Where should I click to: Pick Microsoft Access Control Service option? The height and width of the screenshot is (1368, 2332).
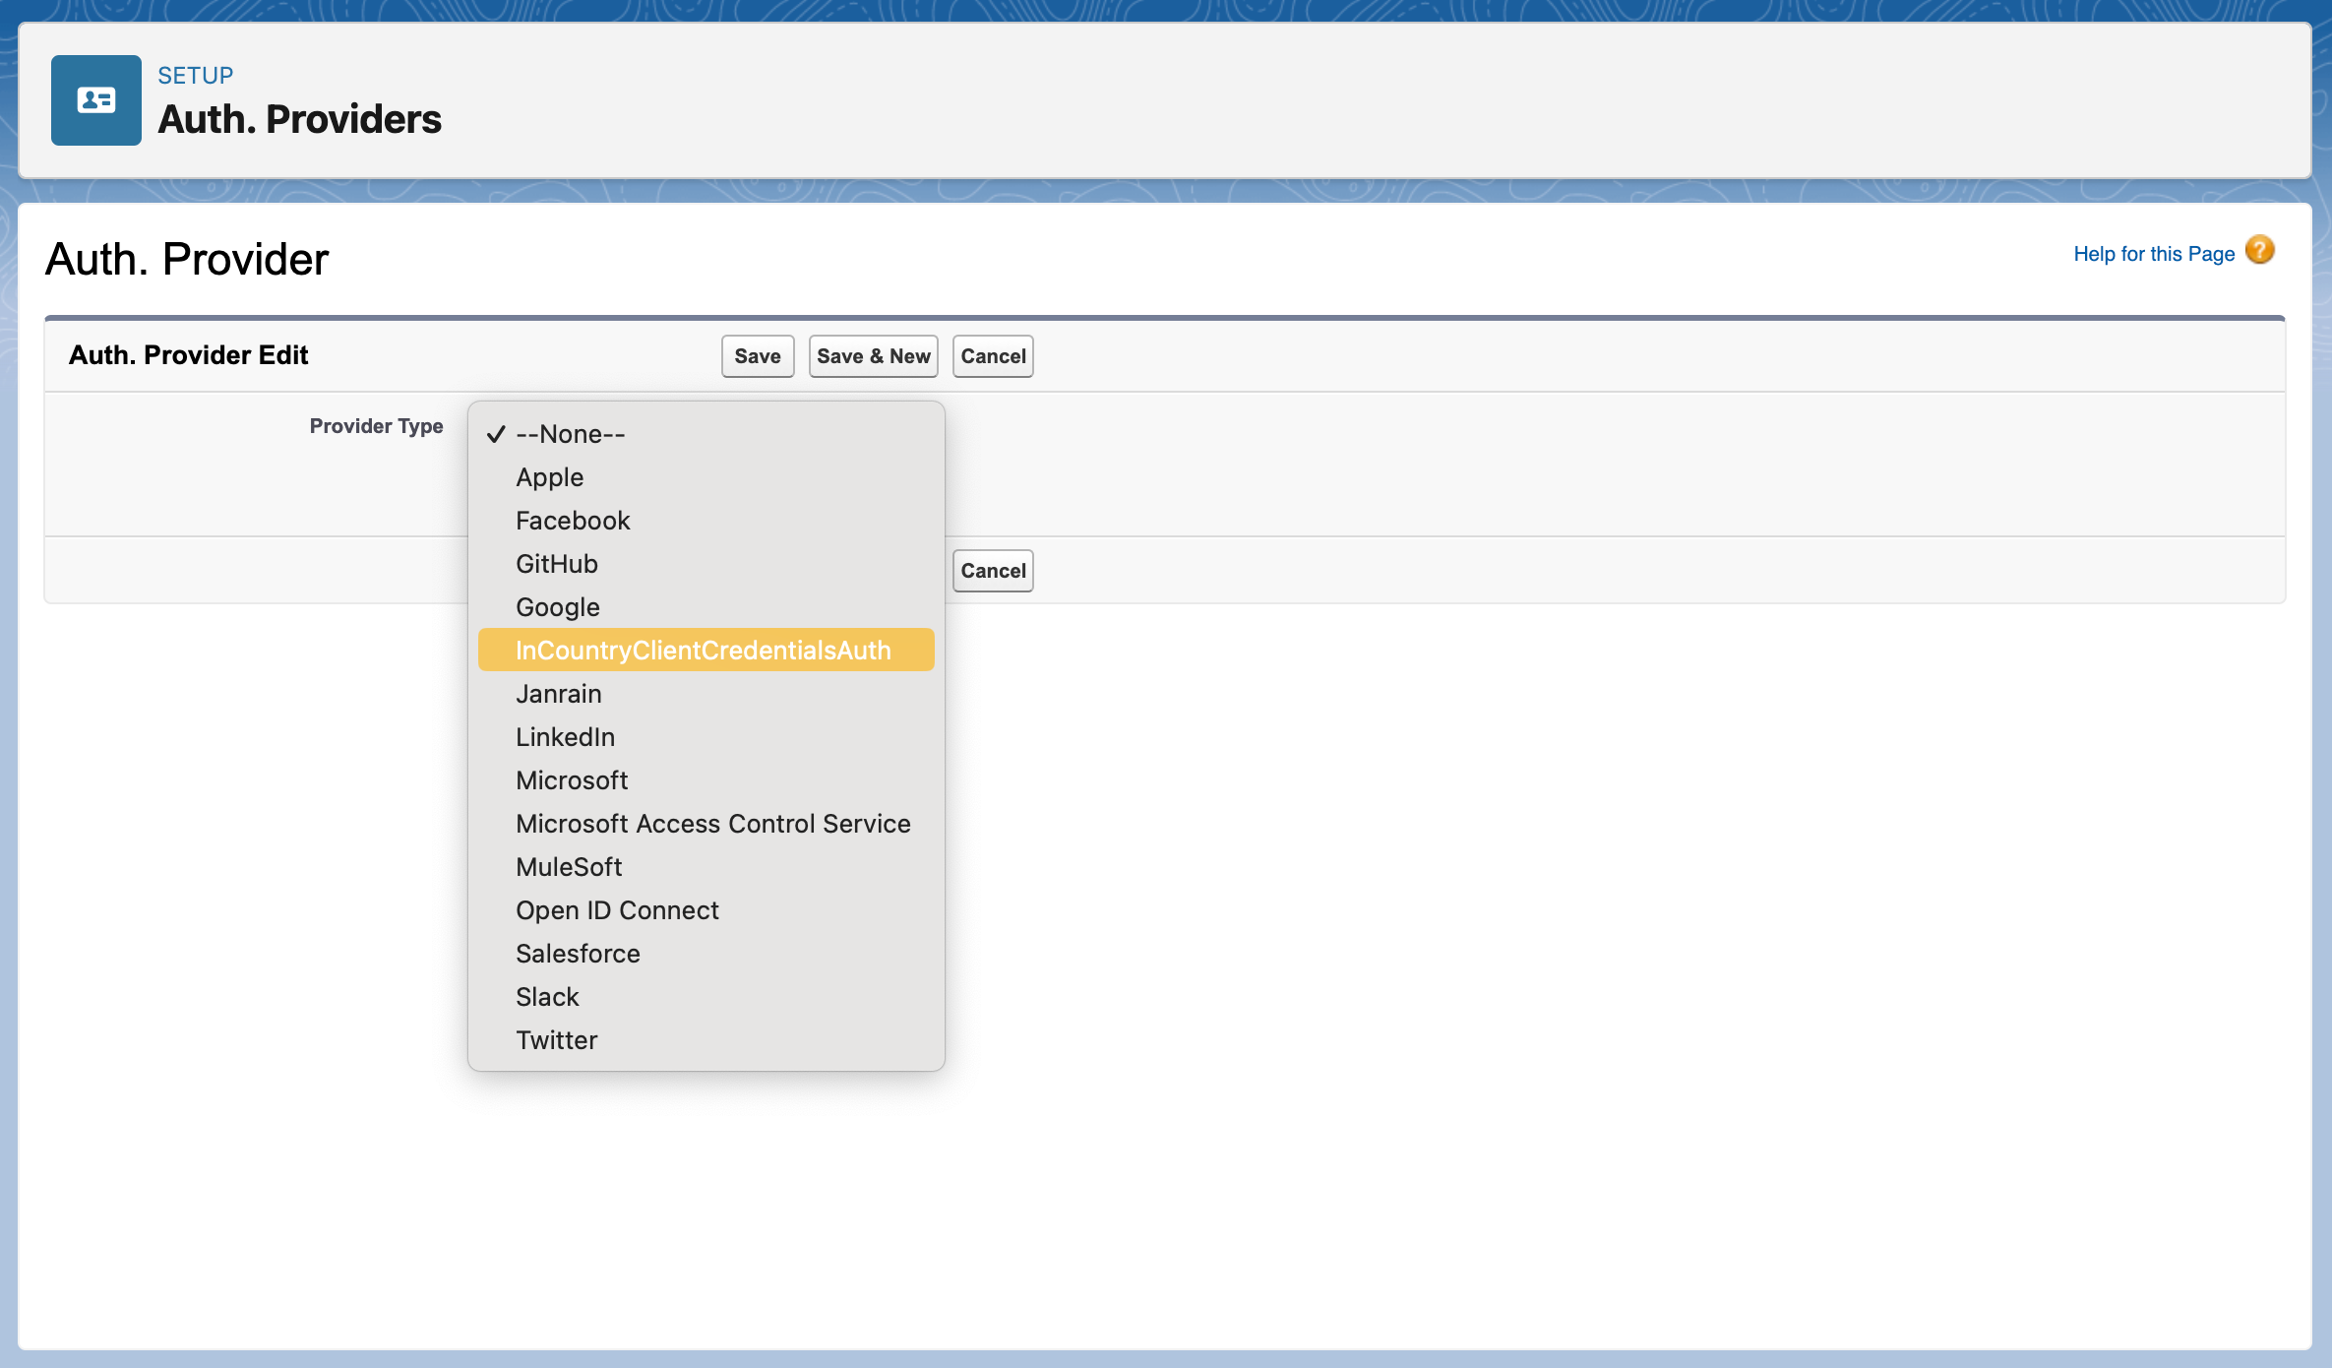click(712, 824)
